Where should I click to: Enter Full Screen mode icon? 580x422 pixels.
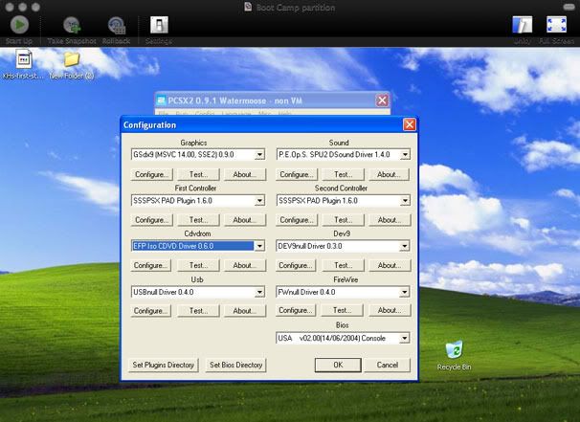point(556,26)
